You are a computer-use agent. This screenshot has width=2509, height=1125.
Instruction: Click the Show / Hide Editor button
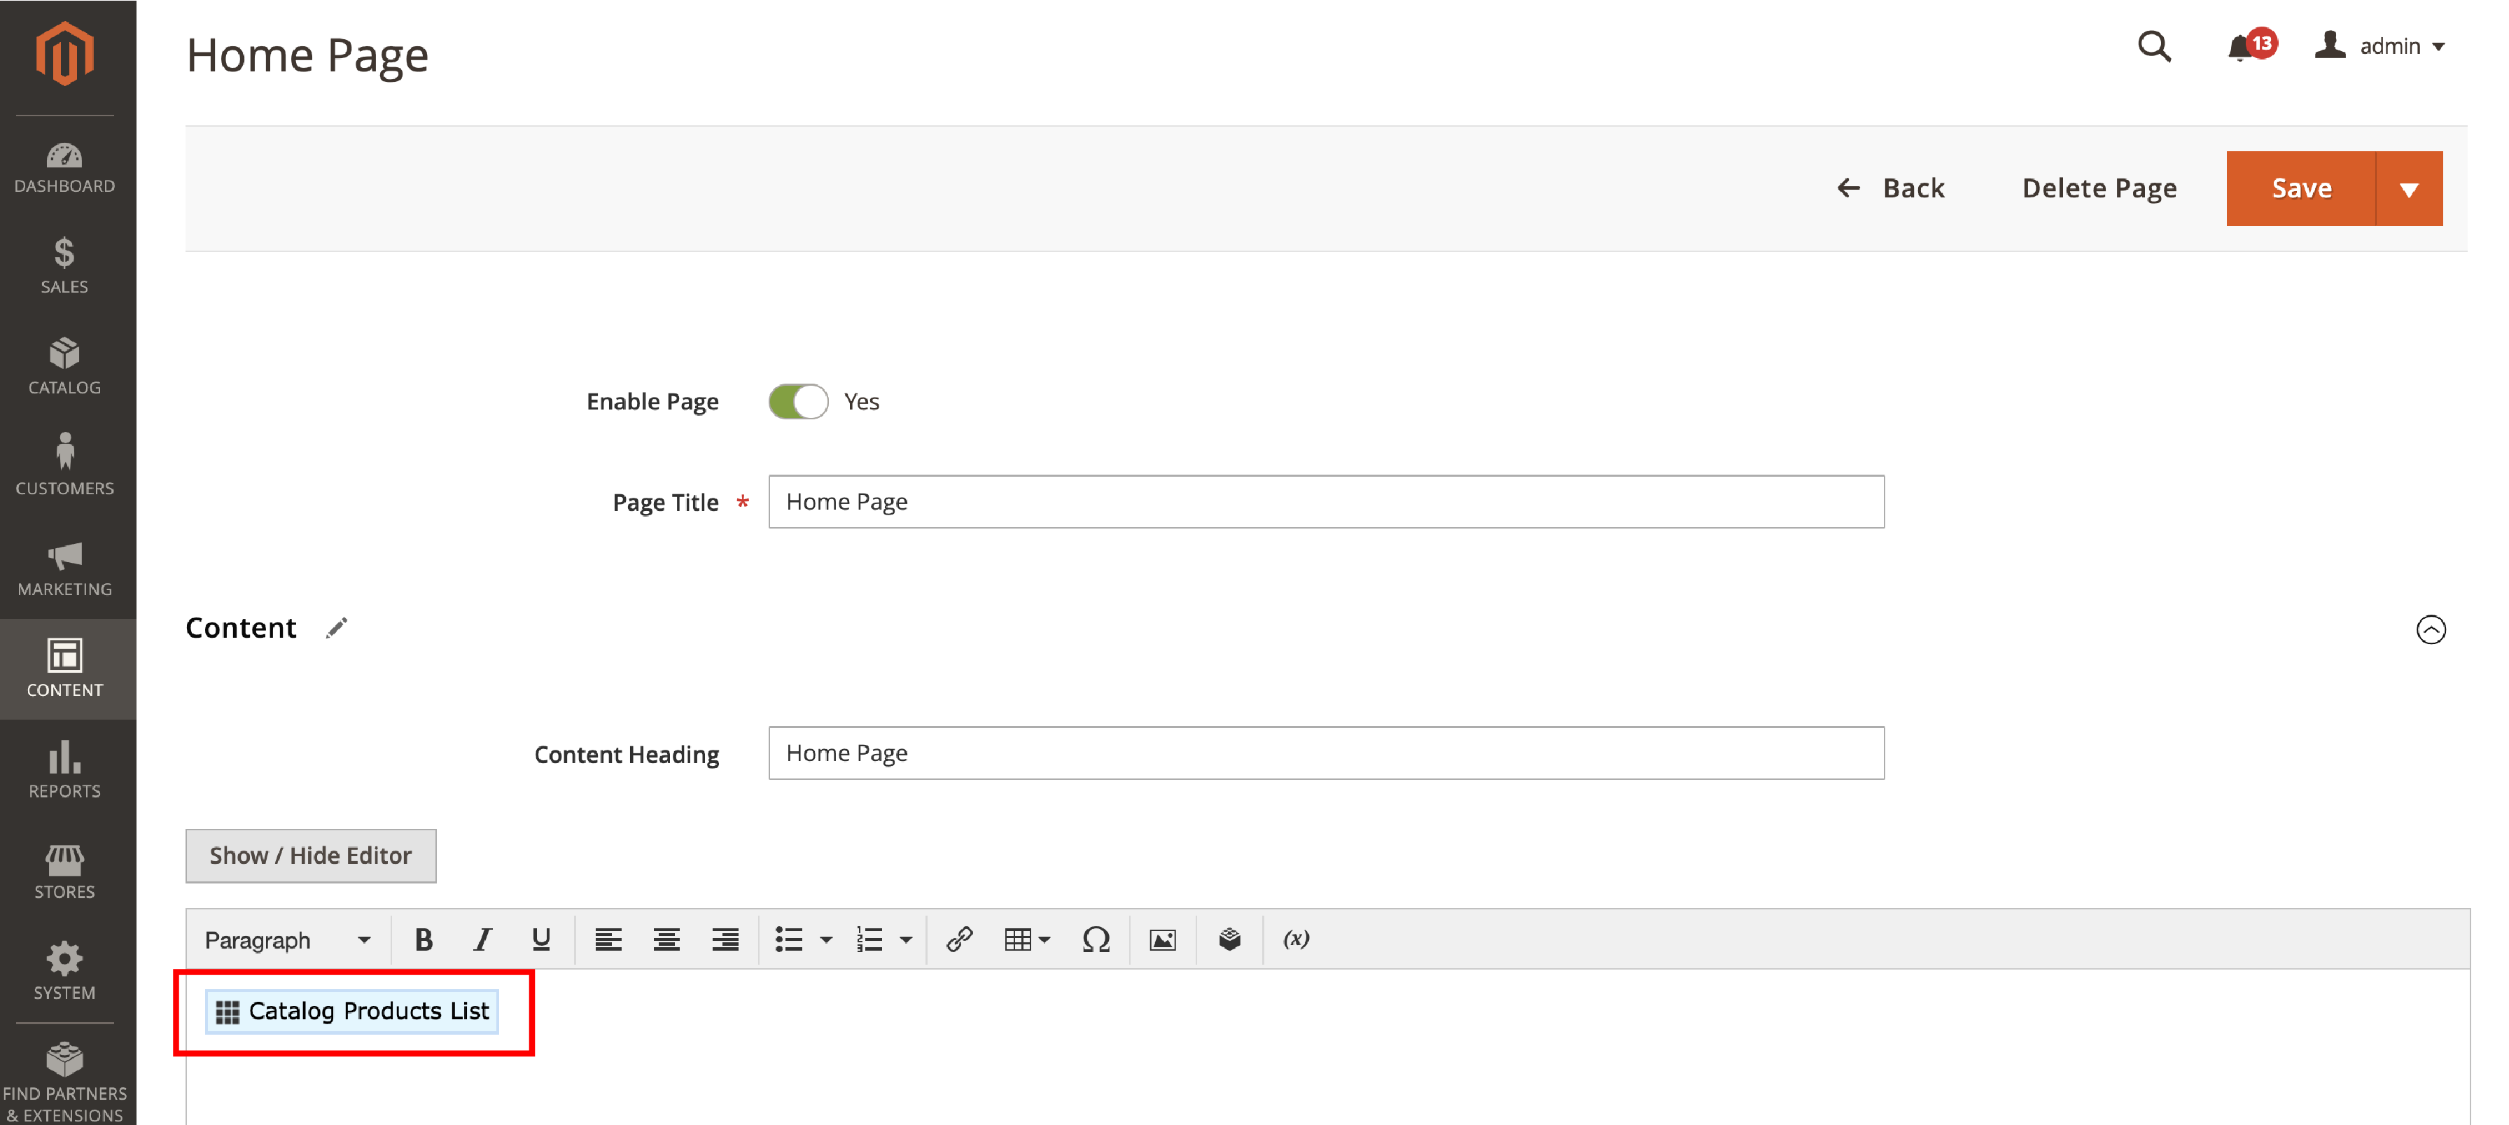310,855
